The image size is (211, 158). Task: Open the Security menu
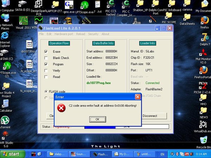tap(93, 34)
